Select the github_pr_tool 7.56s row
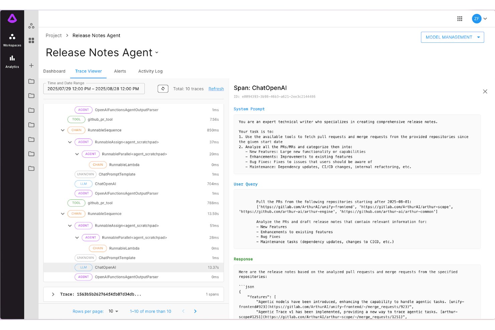This screenshot has height=330, width=495. pos(133,119)
